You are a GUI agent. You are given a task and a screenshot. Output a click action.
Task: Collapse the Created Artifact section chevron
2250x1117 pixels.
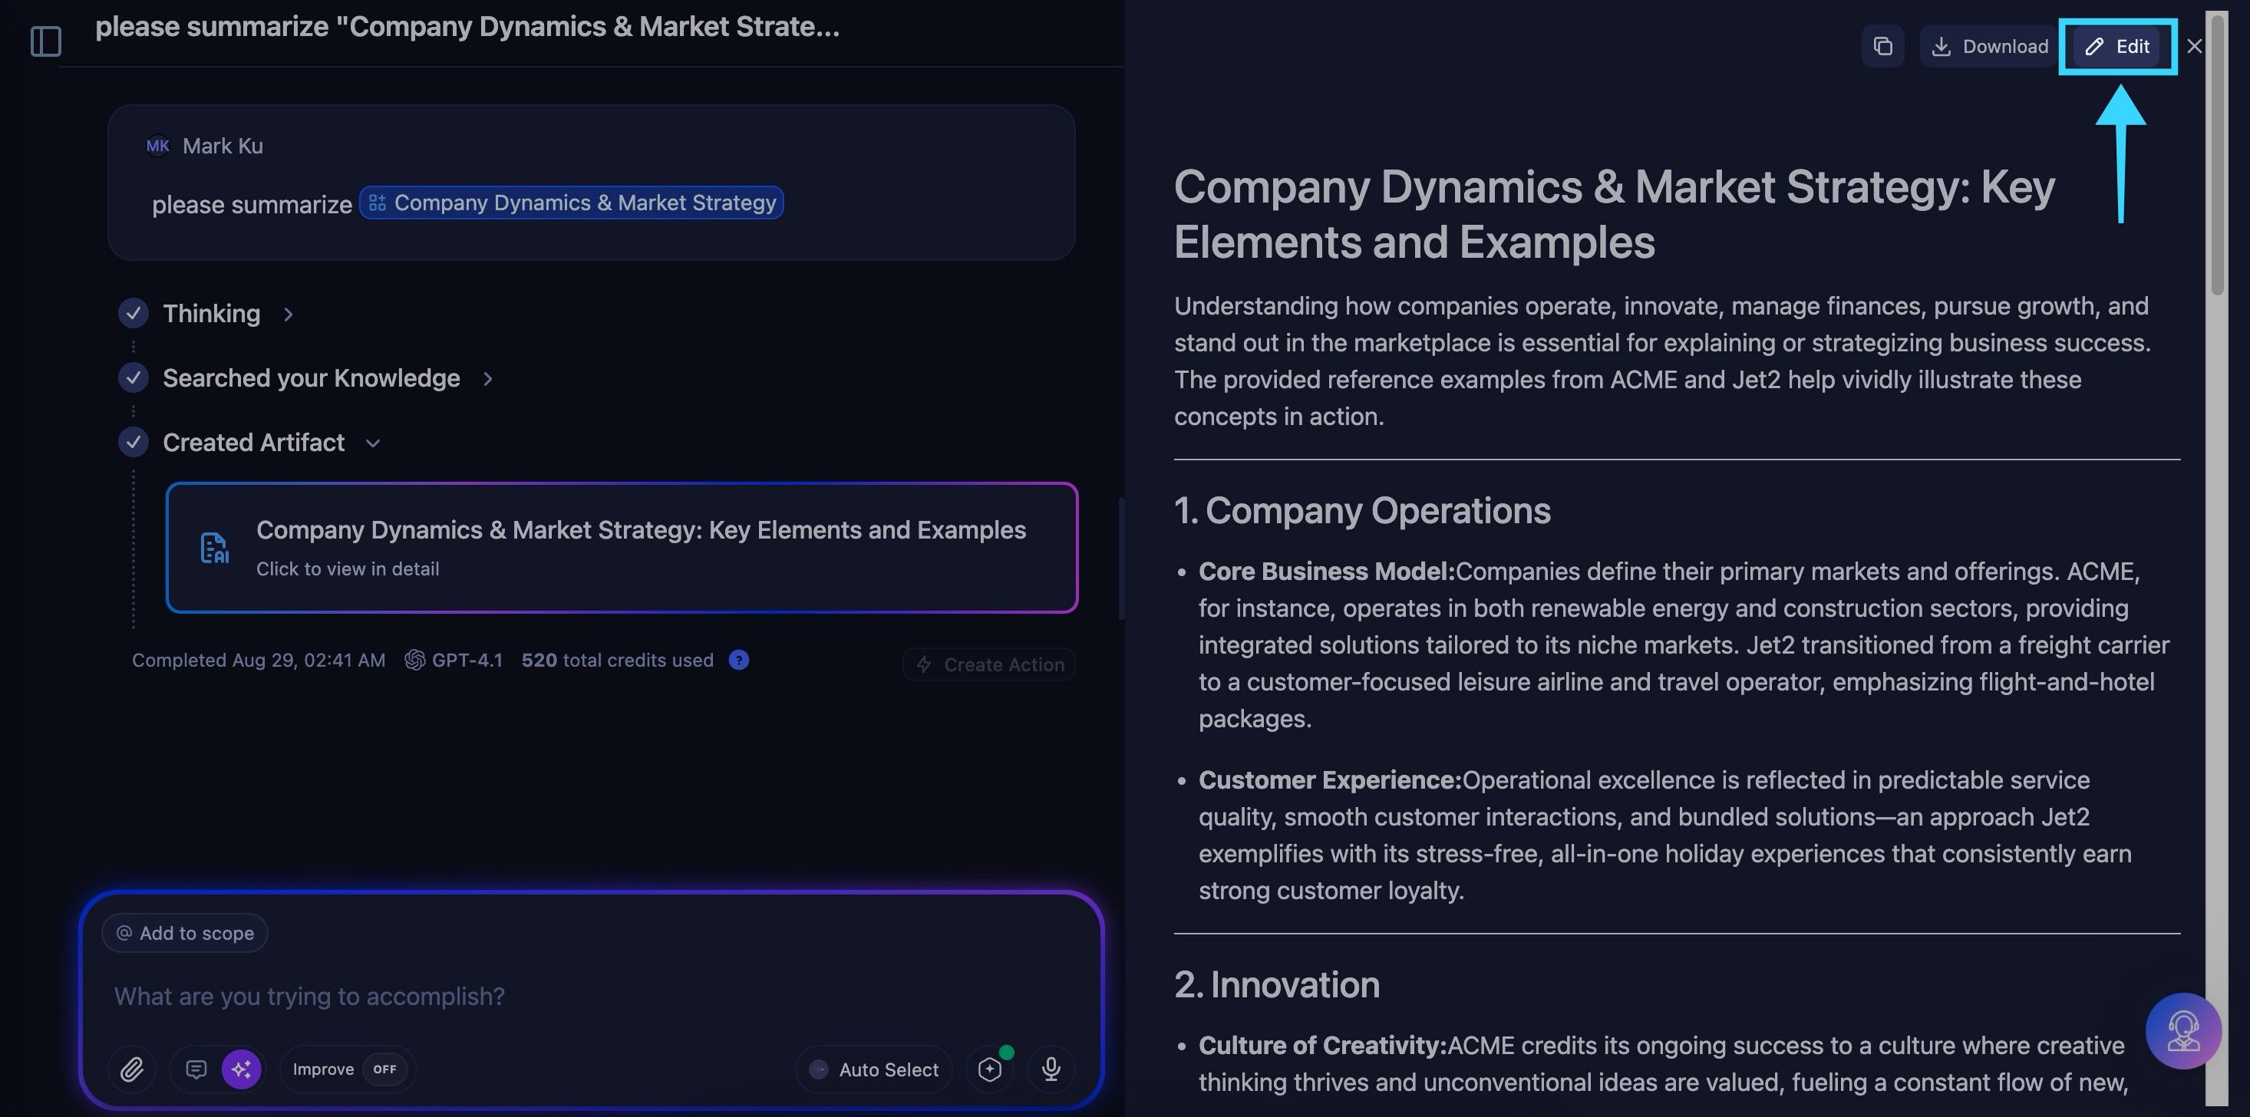(x=373, y=443)
